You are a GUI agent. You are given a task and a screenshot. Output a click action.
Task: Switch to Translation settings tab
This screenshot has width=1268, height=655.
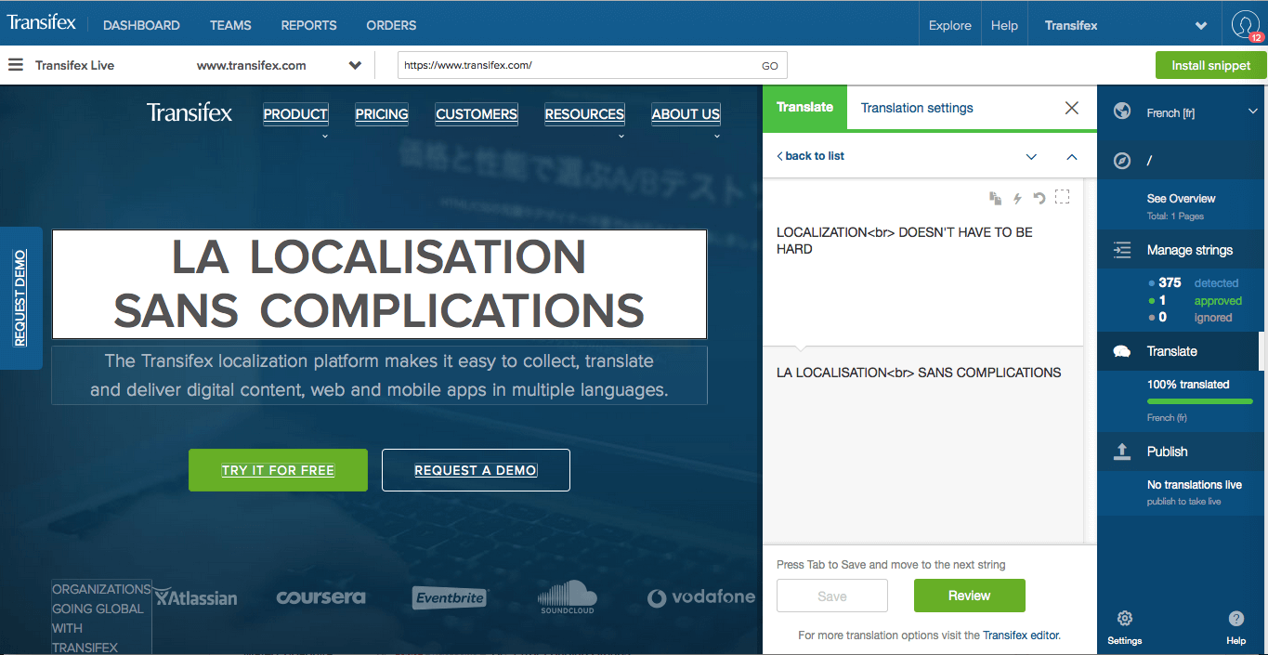pyautogui.click(x=917, y=108)
